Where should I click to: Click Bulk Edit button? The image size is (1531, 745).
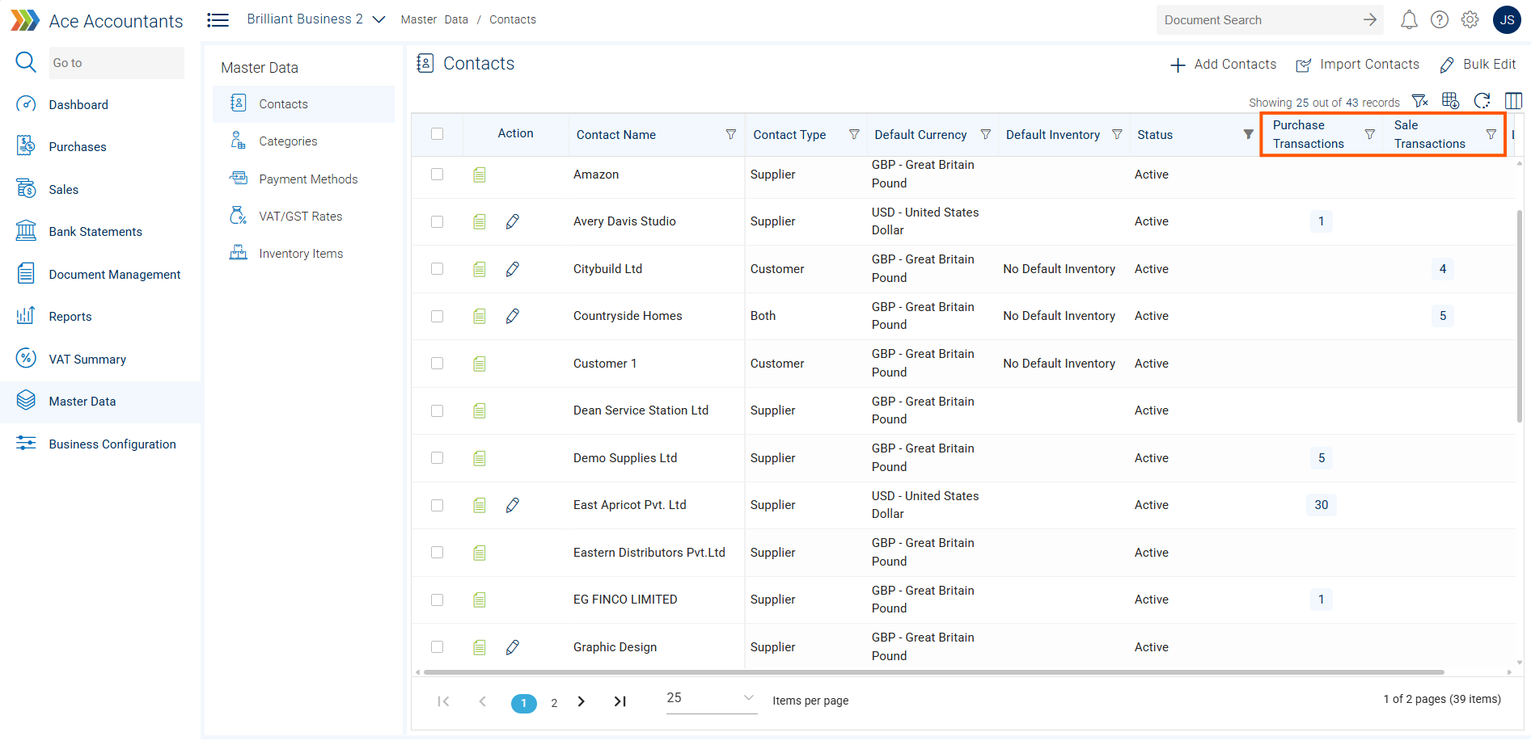[1478, 65]
